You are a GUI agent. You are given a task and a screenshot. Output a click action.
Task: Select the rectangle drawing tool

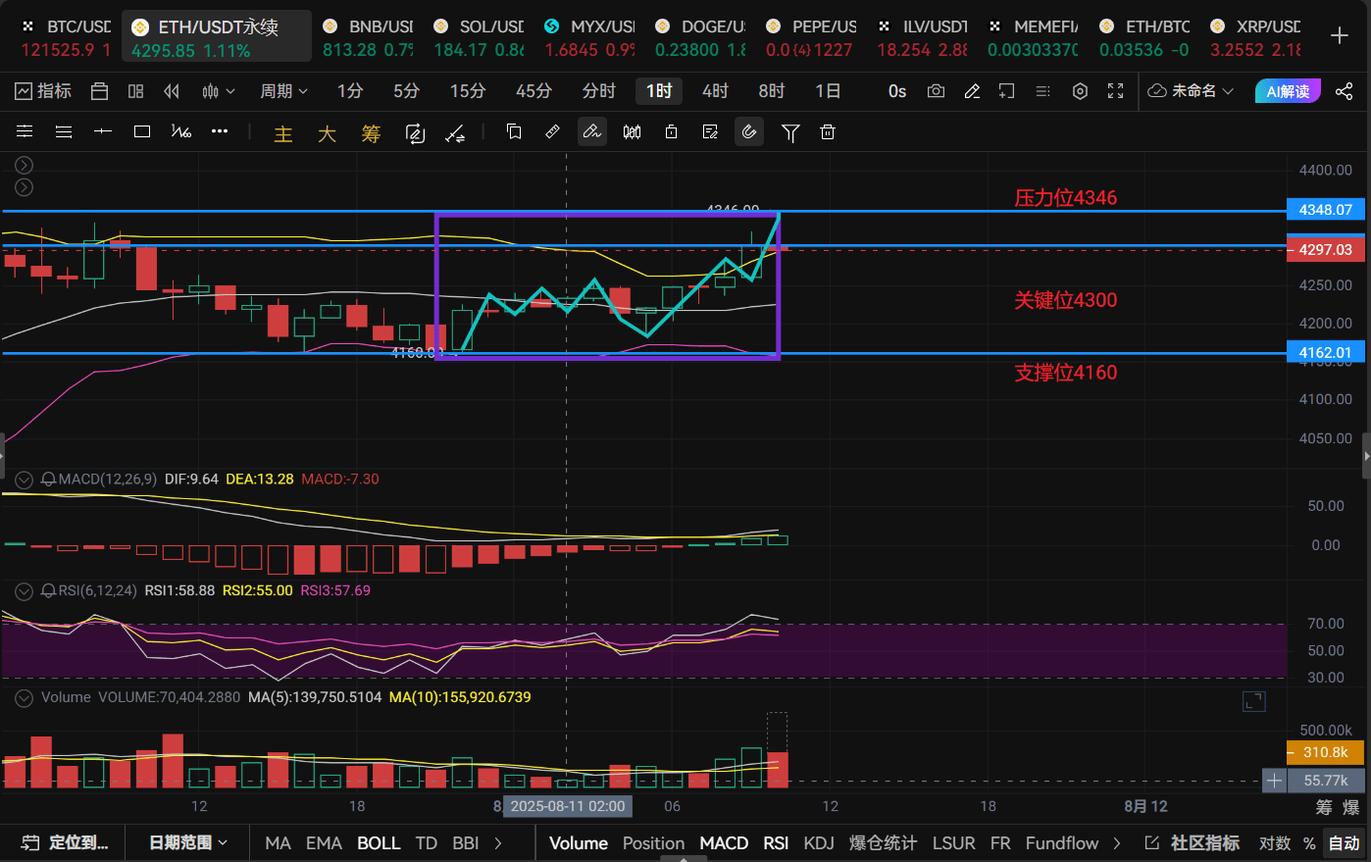(142, 131)
